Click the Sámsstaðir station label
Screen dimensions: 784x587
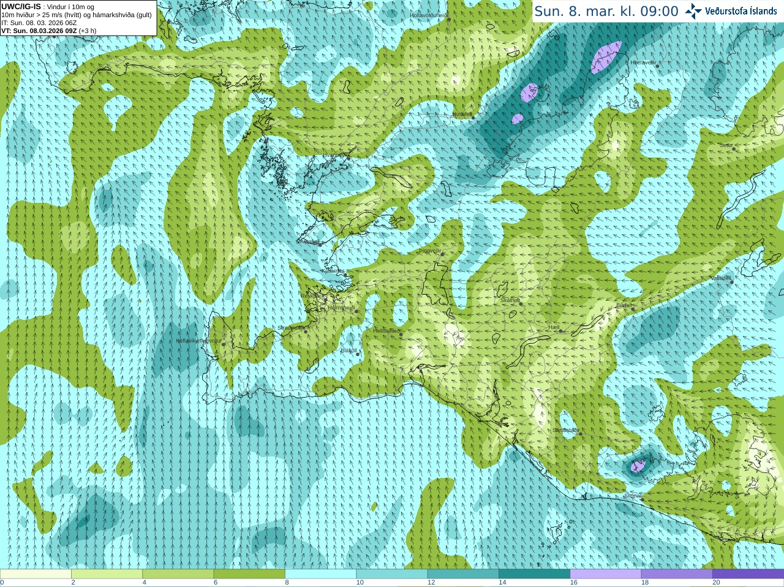[565, 430]
